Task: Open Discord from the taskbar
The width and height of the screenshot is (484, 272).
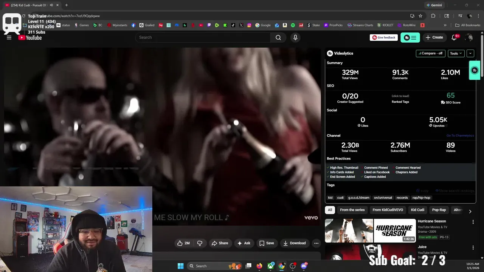Action: click(304, 266)
